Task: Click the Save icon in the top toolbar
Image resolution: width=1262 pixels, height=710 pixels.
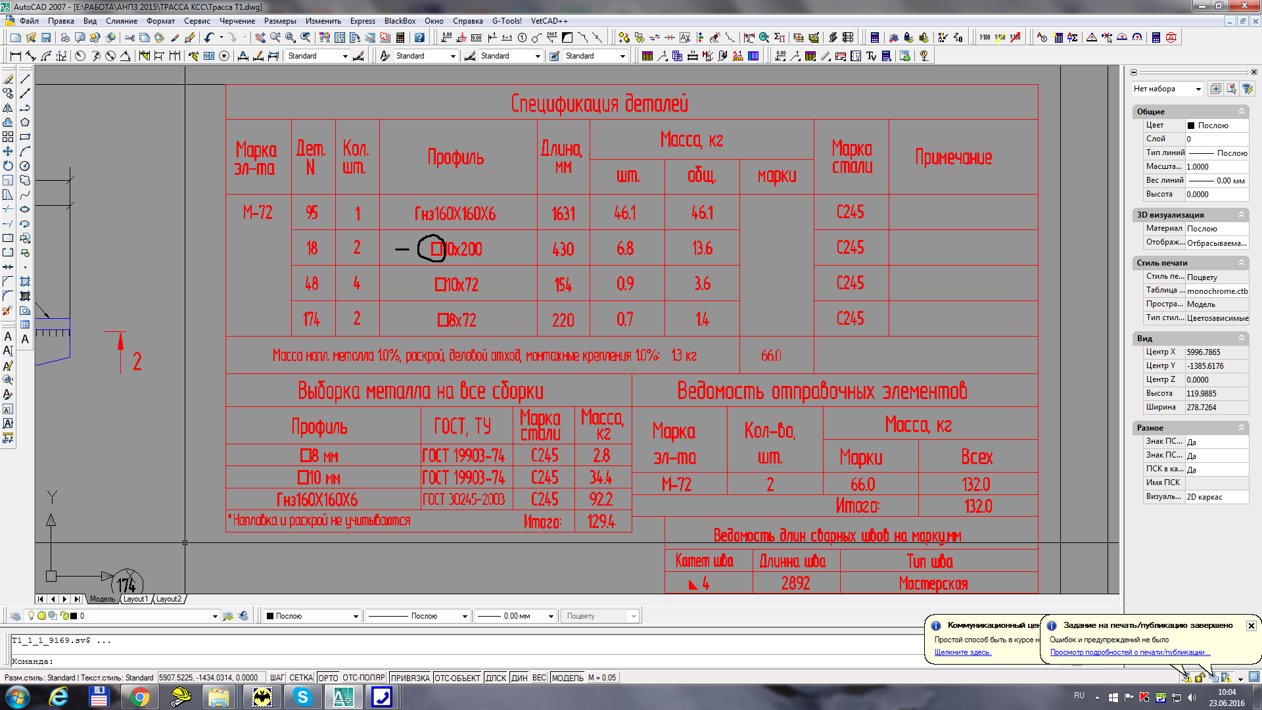Action: (46, 37)
